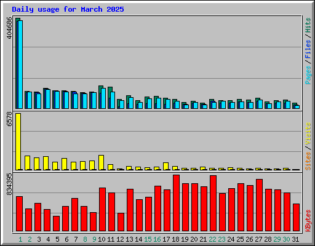Click day 26 on the date axis
Viewport: 315px width, 246px height.
click(x=249, y=239)
